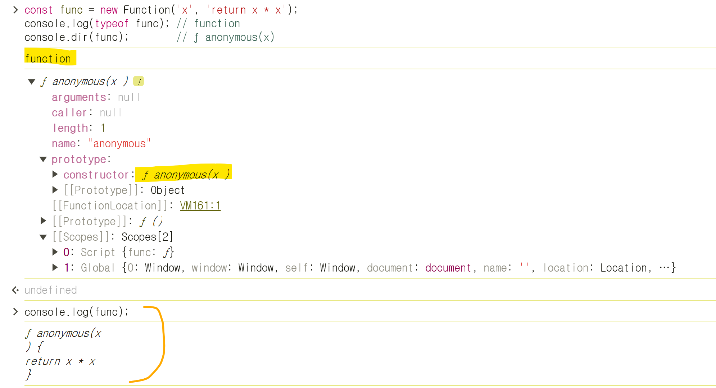
Task: Open the VM161:1 function location link
Action: tap(200, 206)
